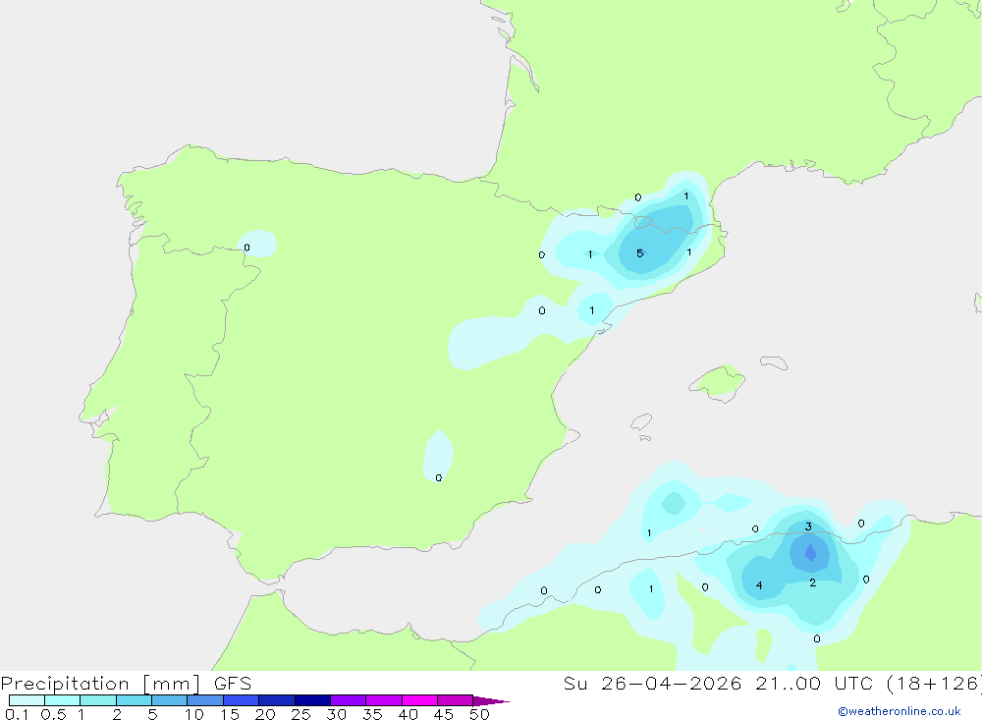982x720 pixels.
Task: Click the island of Ibiza
Action: click(641, 422)
